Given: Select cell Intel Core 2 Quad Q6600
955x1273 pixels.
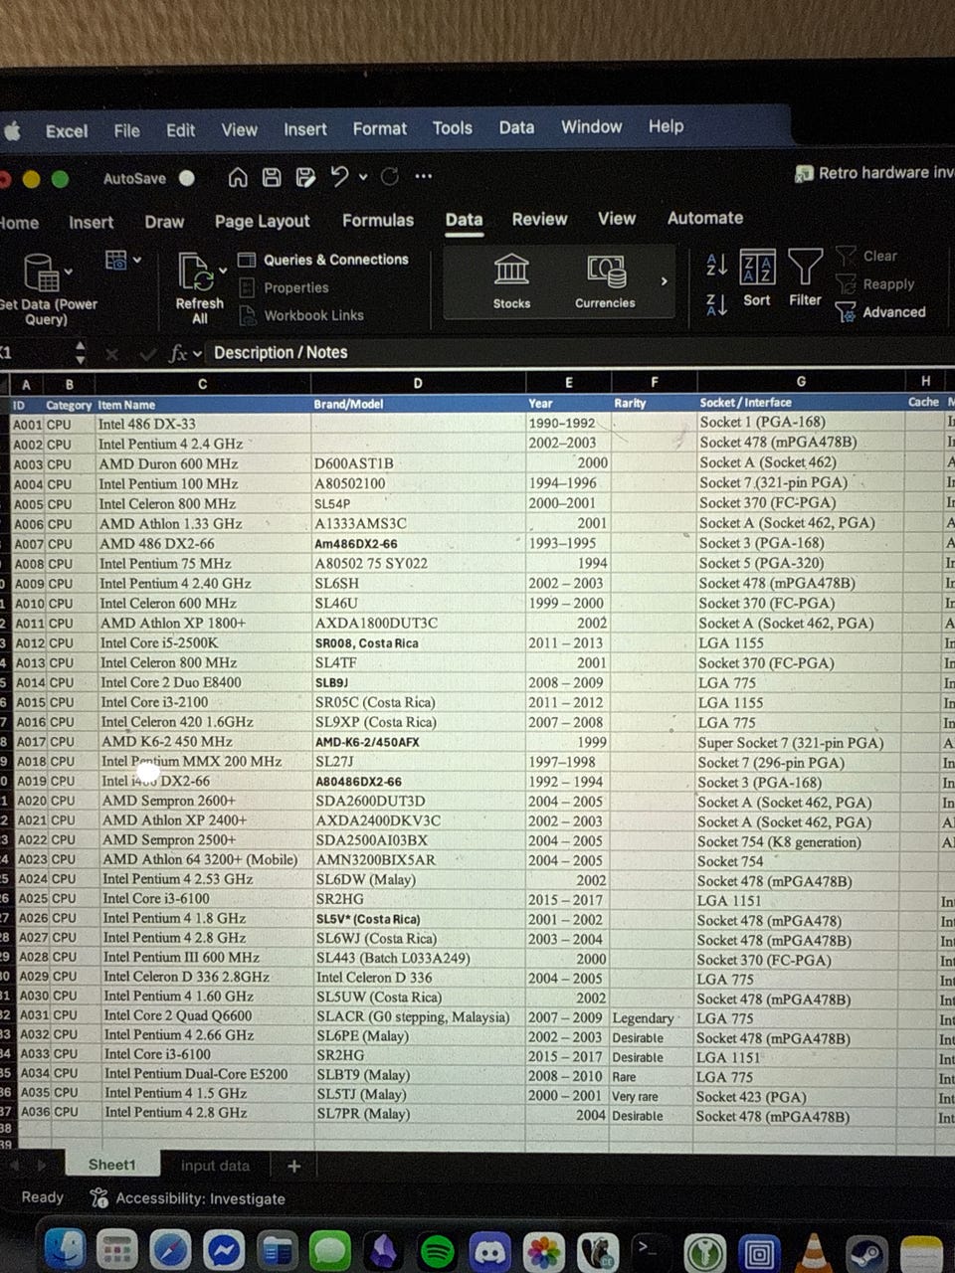Looking at the screenshot, I should pos(206,1015).
